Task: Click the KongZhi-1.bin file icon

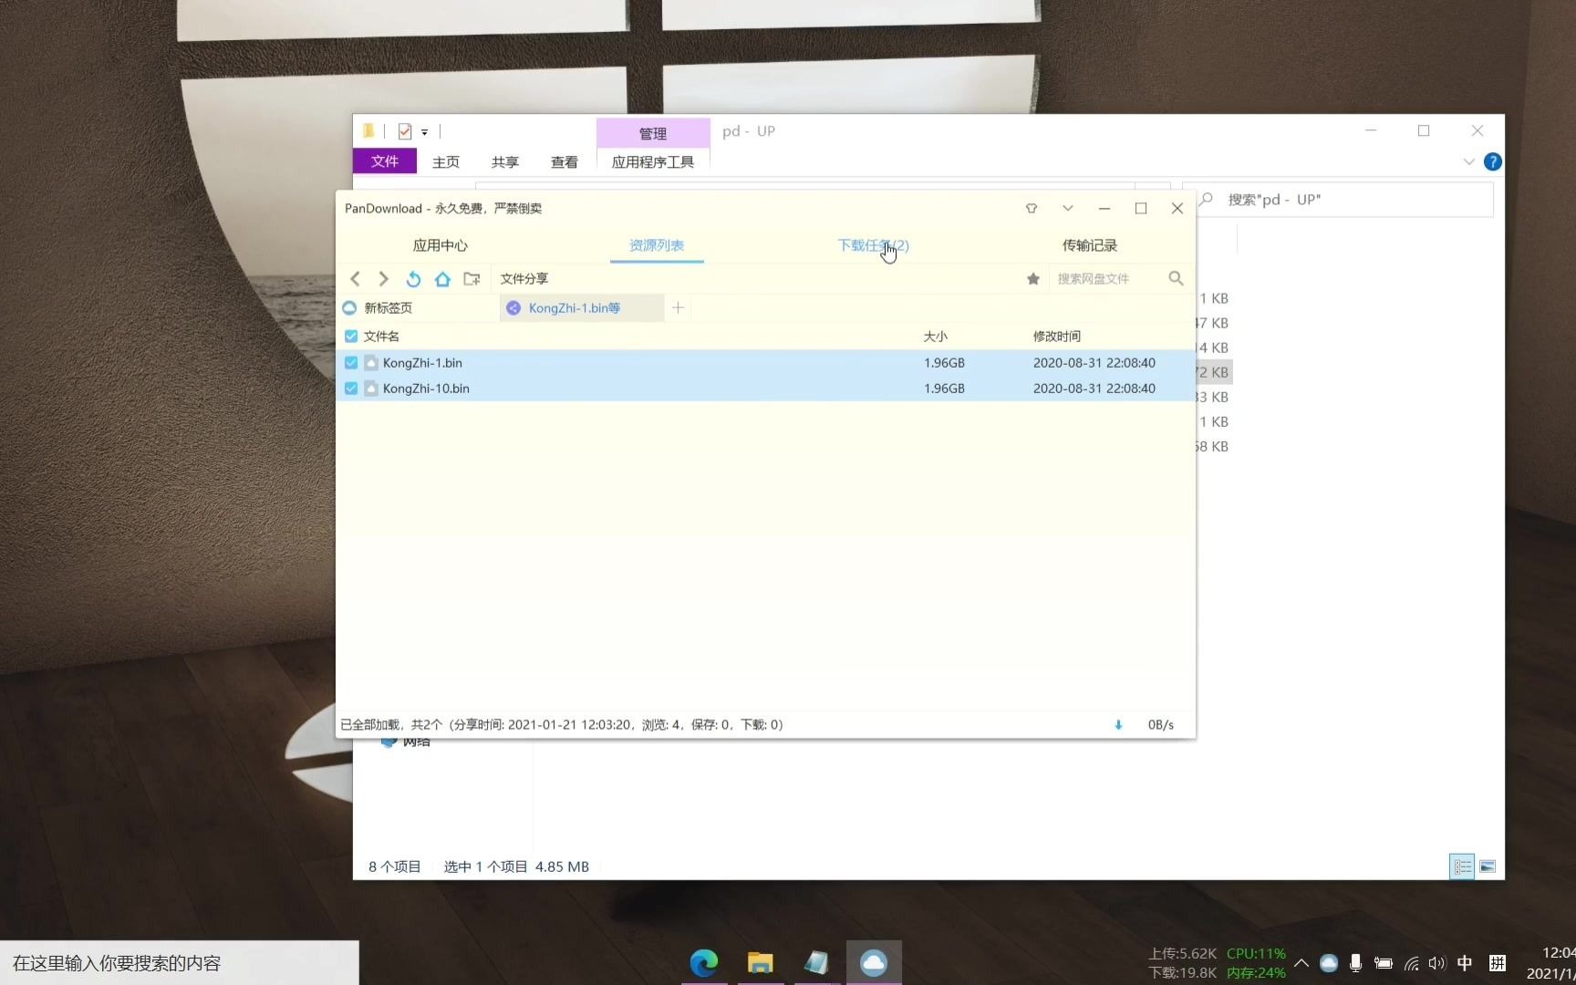Action: point(371,363)
